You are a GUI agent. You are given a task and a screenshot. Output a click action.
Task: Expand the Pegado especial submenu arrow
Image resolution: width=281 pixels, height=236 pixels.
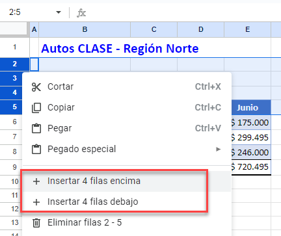(219, 149)
